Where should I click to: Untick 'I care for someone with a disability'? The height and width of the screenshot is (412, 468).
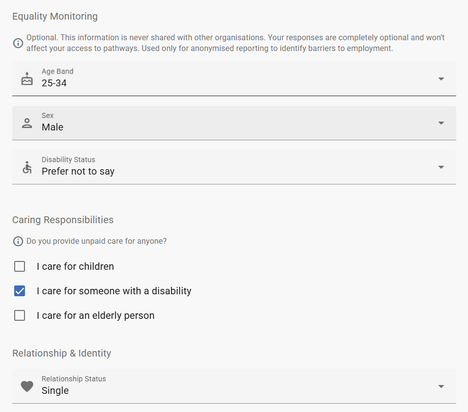point(20,291)
